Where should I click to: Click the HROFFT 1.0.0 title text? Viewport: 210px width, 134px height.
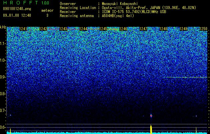pos(26,3)
